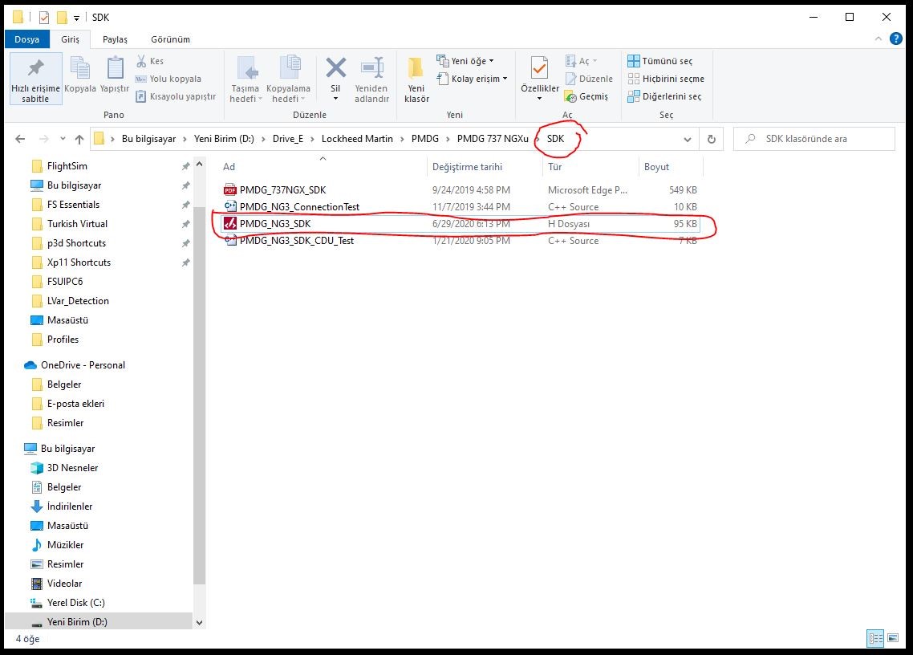Select Kısayolu yapıştır in the ribbon
913x655 pixels.
coord(175,96)
